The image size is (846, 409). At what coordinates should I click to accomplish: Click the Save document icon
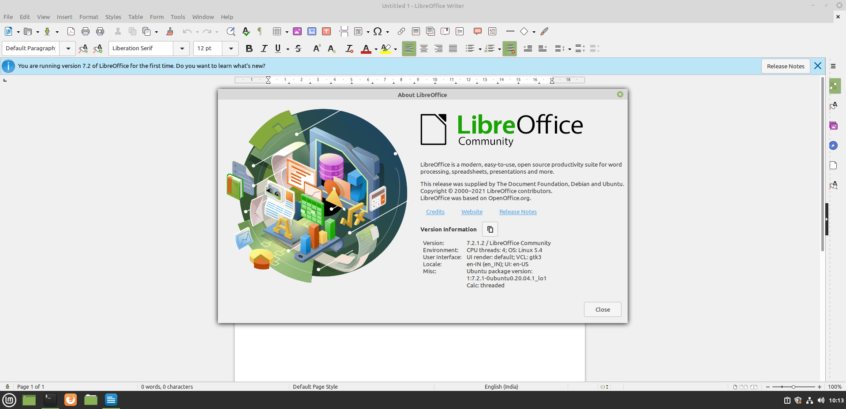coord(47,31)
